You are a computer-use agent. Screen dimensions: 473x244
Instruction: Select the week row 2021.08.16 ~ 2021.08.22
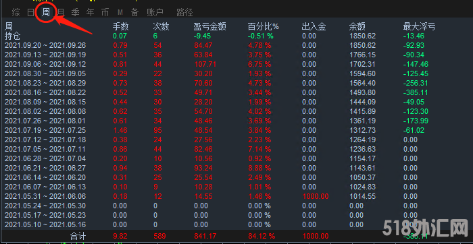click(x=45, y=92)
